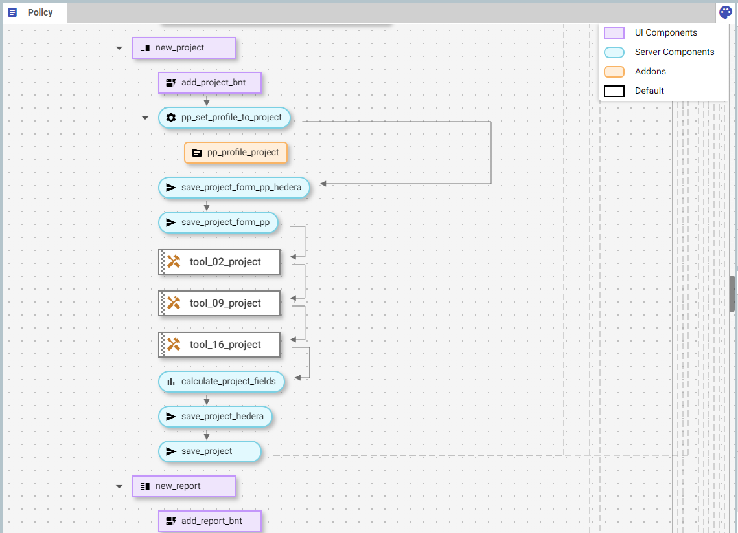738x533 pixels.
Task: Click the Policy document icon in tab
Action: [x=12, y=12]
